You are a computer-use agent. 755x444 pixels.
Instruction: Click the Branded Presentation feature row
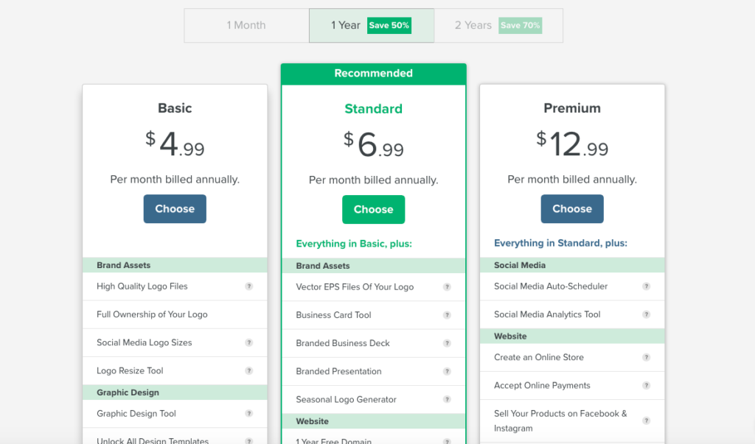tap(339, 371)
